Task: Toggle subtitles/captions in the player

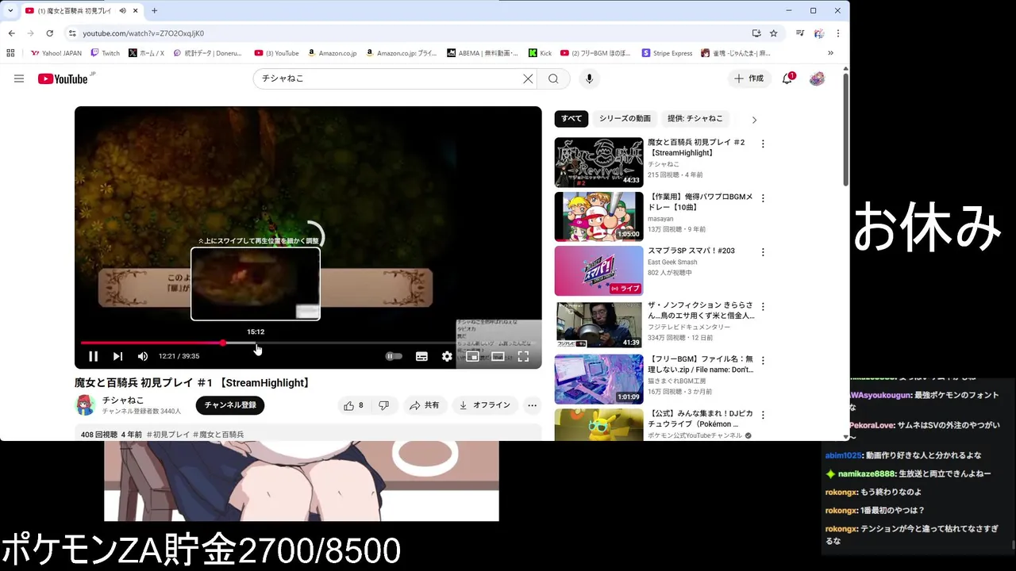Action: pos(421,357)
